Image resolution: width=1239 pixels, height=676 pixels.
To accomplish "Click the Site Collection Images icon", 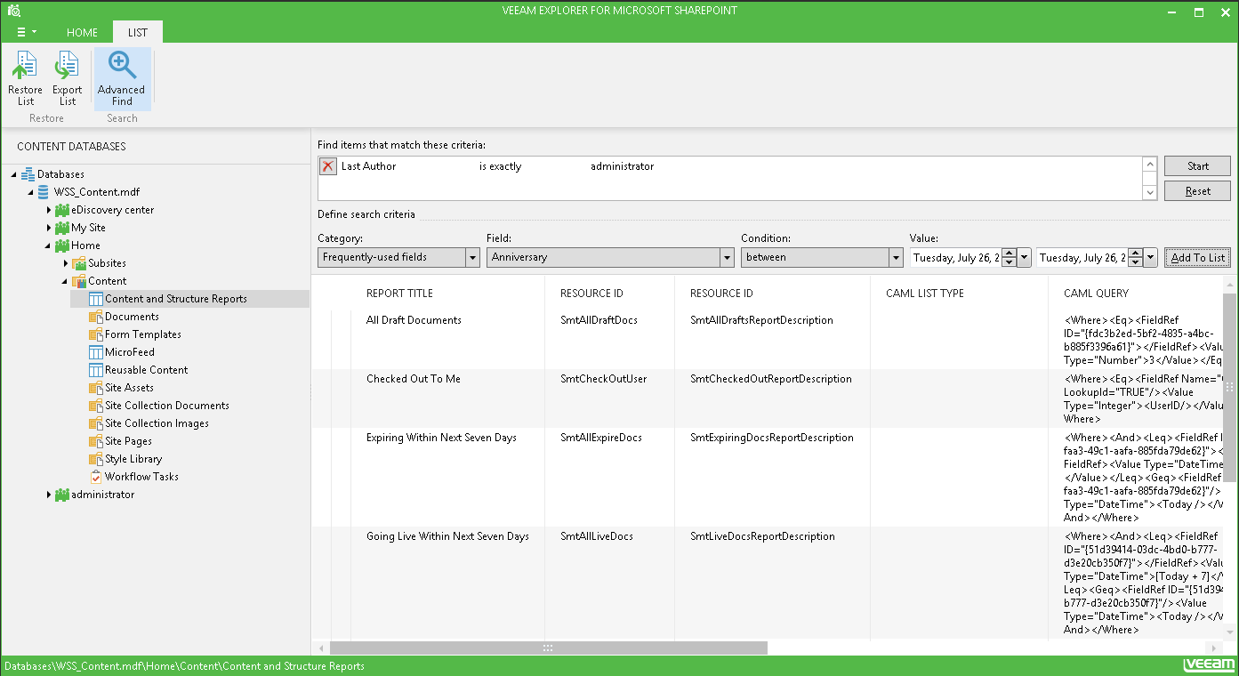I will click(96, 423).
